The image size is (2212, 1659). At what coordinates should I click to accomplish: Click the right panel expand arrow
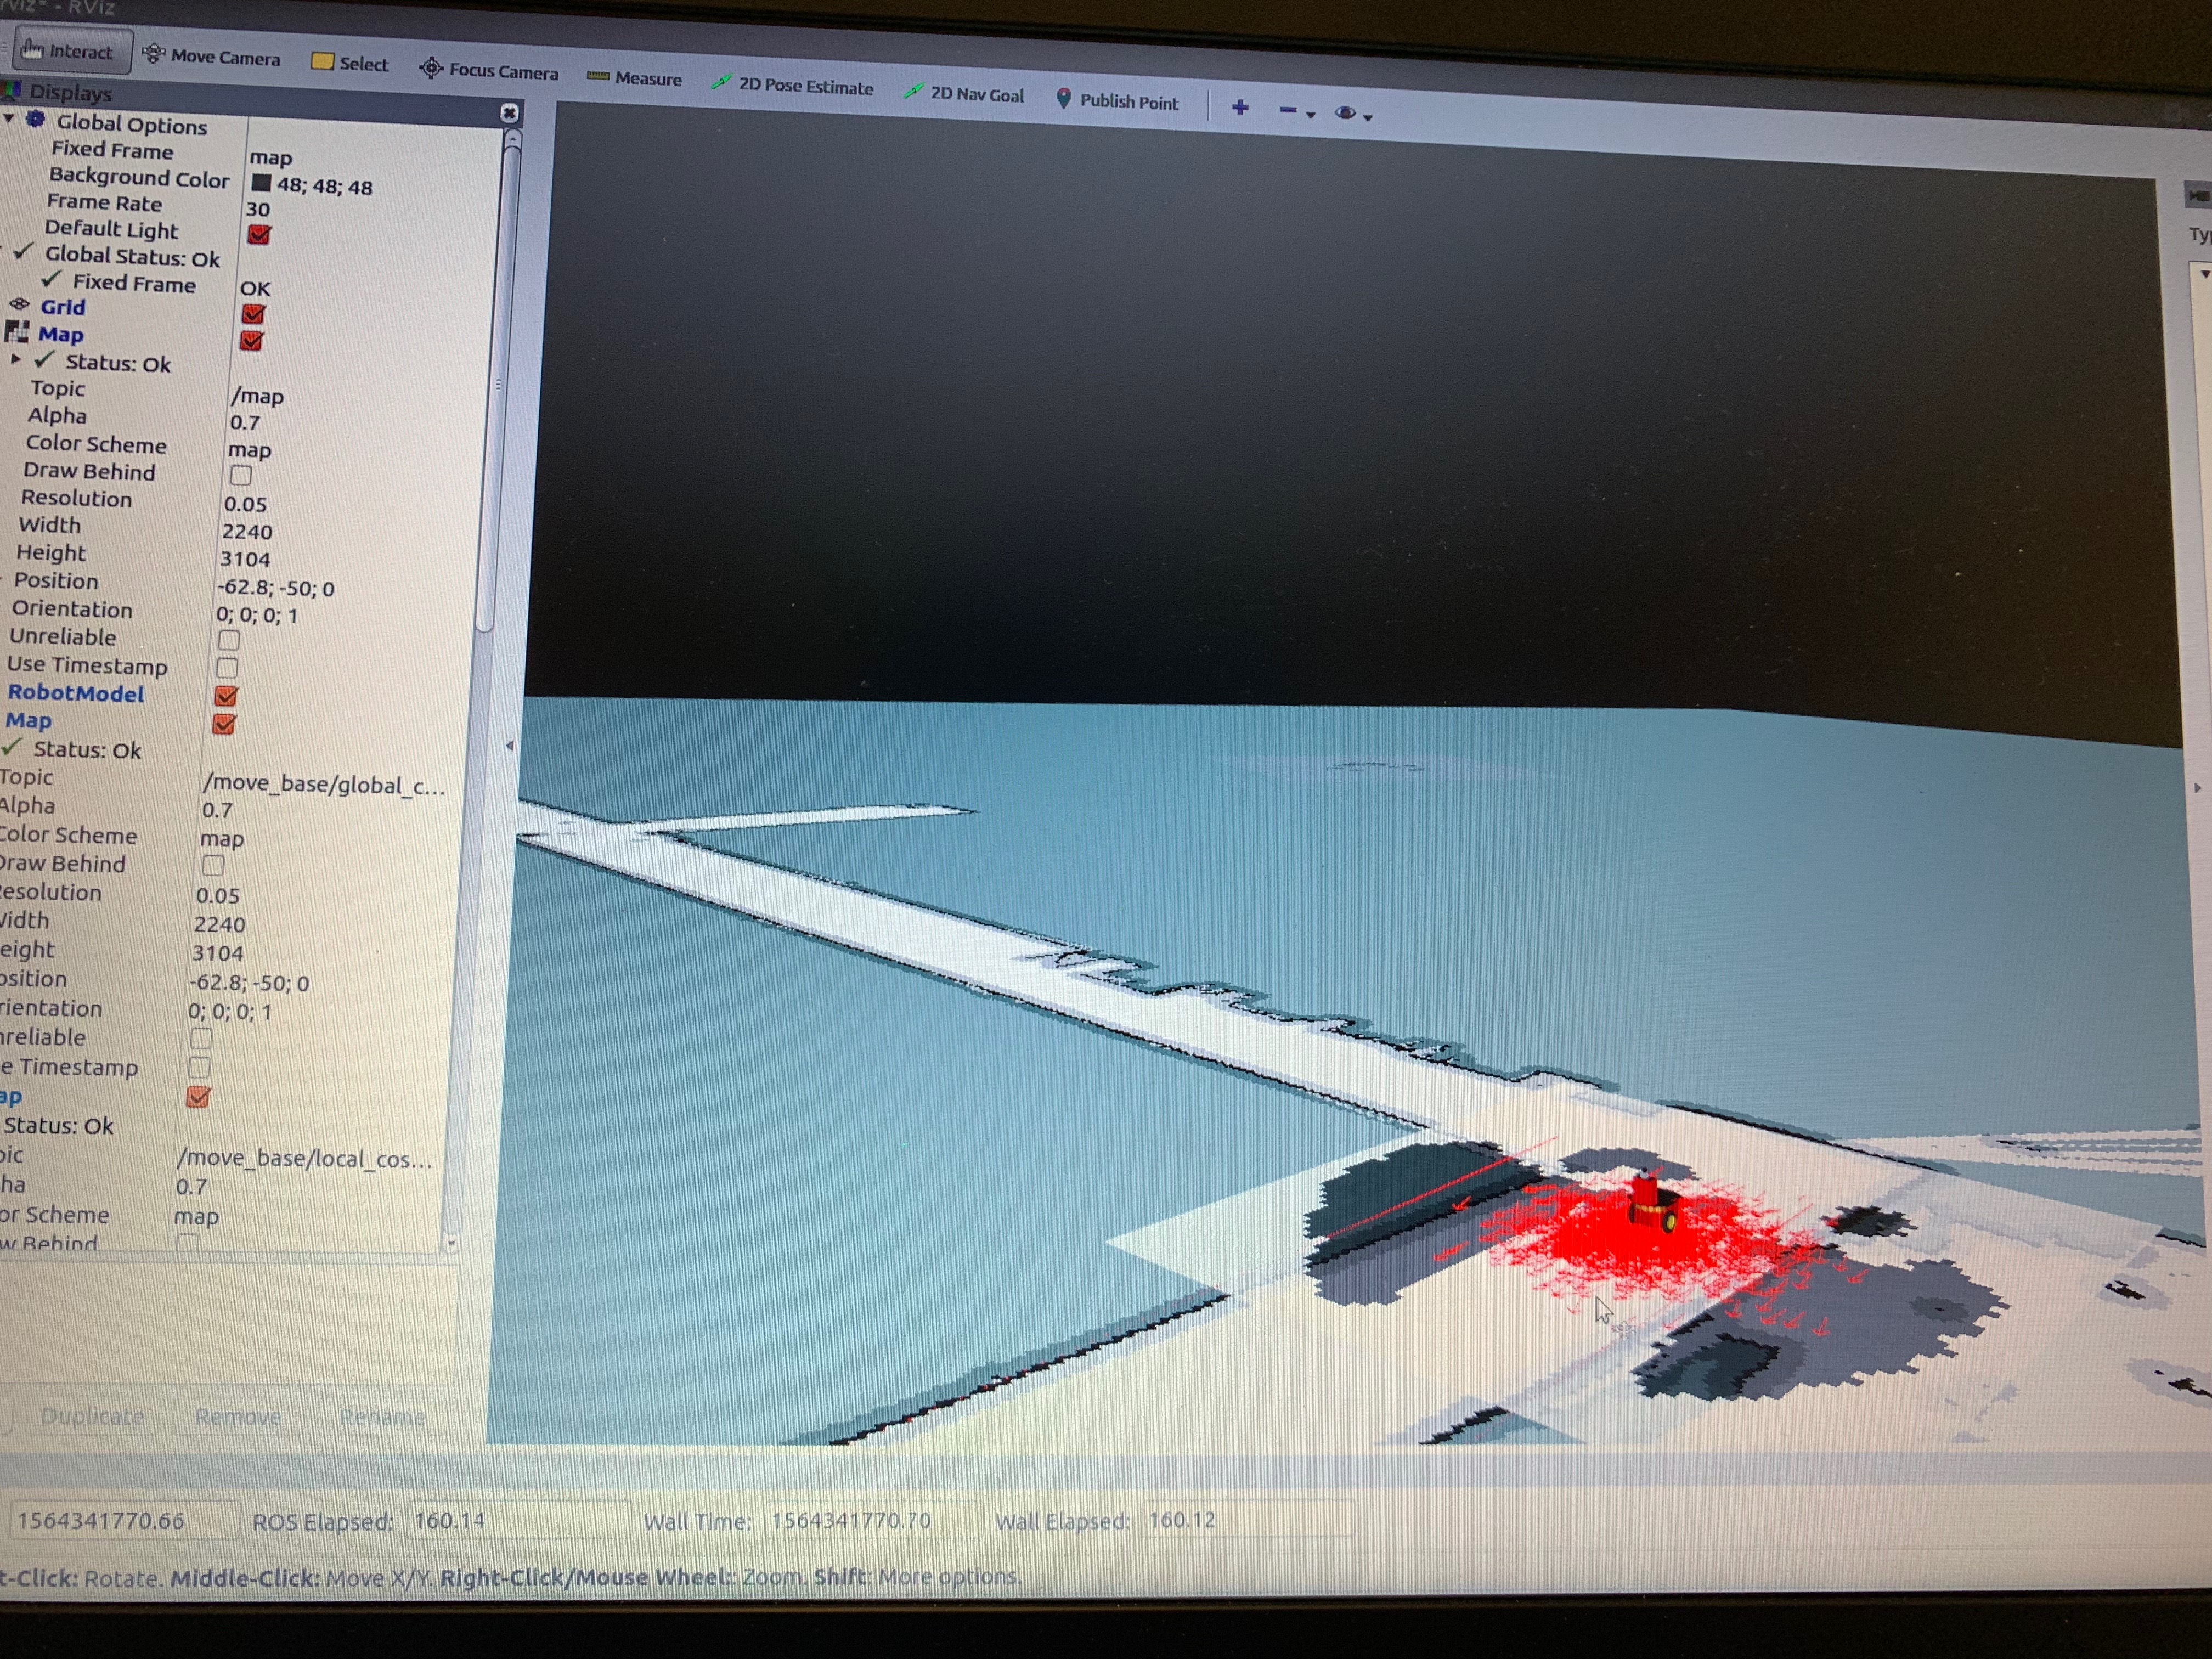2197,788
